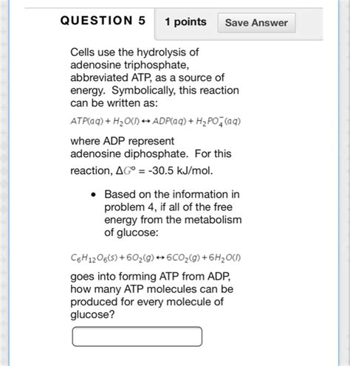
Task: Click the 6CO2(g) term in glucose equation
Action: (x=183, y=258)
